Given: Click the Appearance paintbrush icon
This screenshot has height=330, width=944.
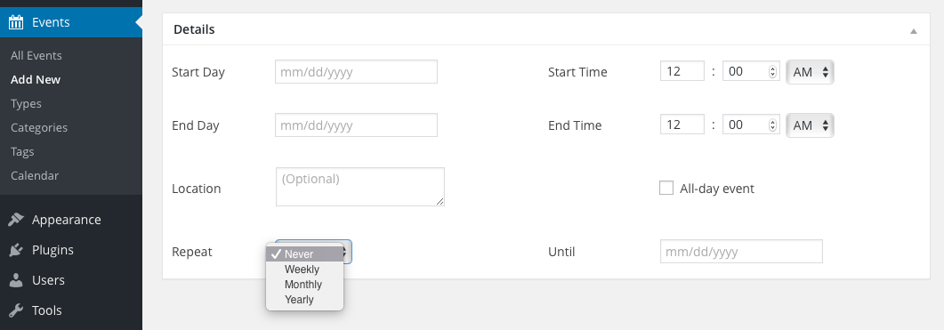Looking at the screenshot, I should (16, 220).
